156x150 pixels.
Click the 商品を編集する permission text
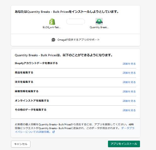tap(24, 72)
